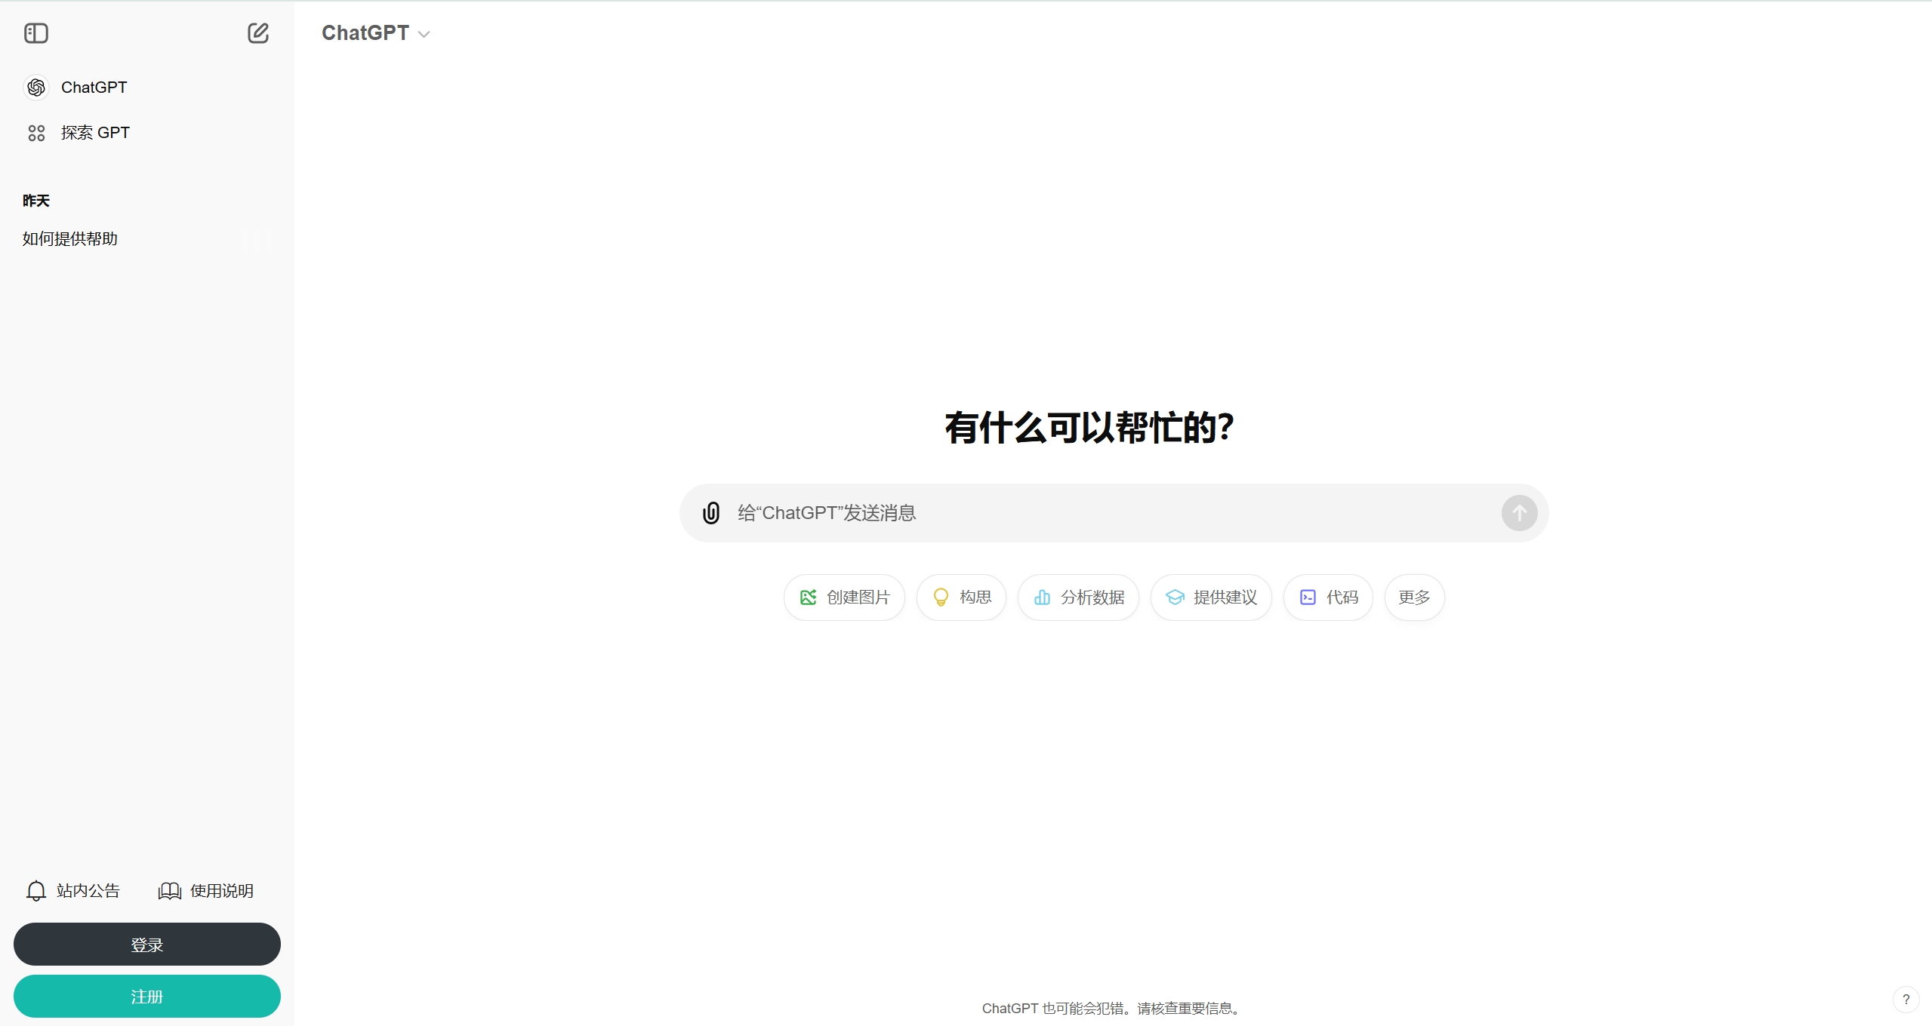The image size is (1932, 1026).
Task: Click the question mark help icon
Action: (x=1906, y=1000)
